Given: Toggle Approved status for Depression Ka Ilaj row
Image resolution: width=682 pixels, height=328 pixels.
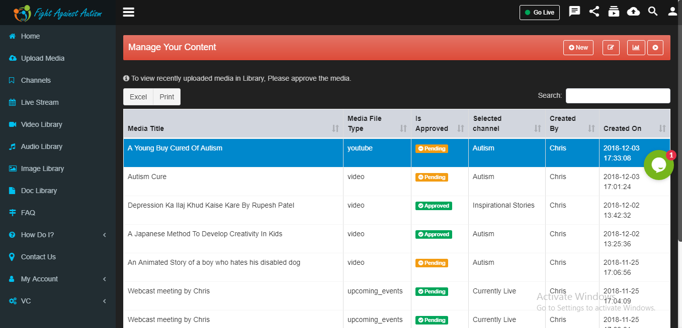Looking at the screenshot, I should click(x=434, y=206).
